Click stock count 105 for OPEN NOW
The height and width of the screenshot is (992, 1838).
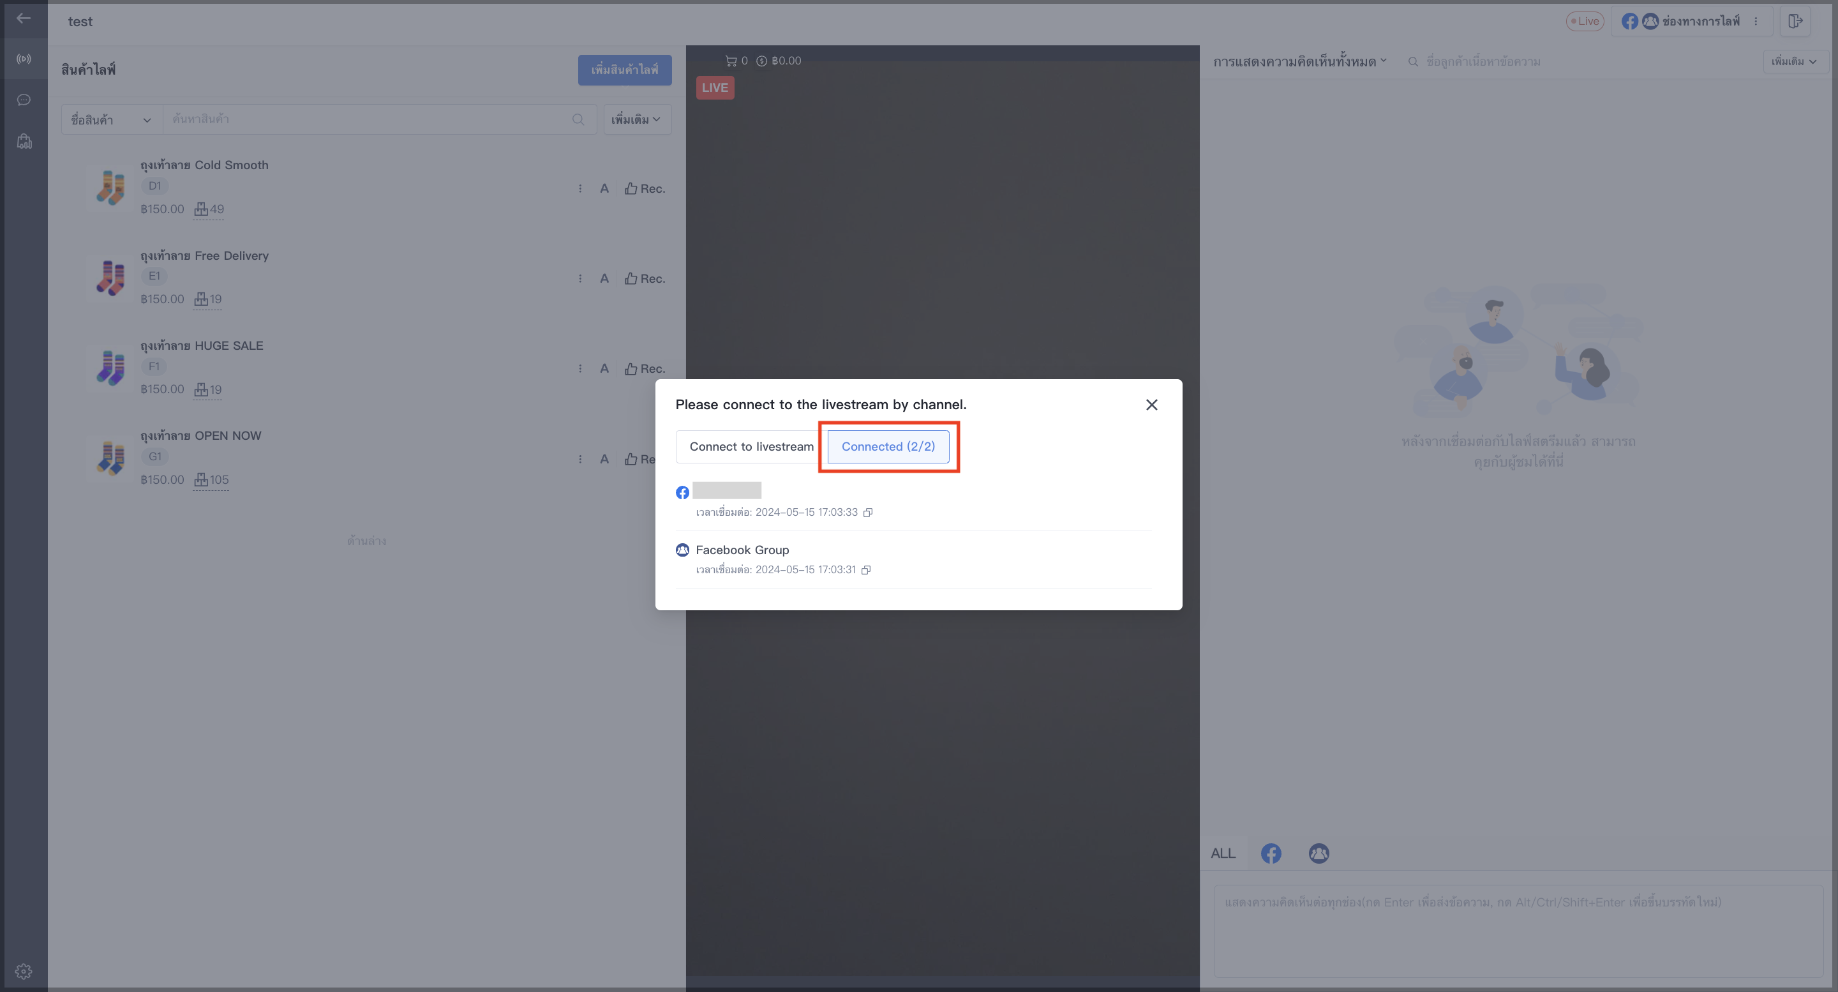point(211,480)
